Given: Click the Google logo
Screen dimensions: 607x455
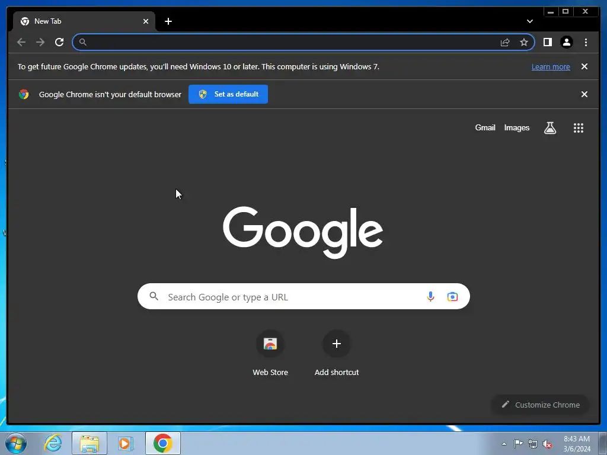Looking at the screenshot, I should tap(303, 232).
